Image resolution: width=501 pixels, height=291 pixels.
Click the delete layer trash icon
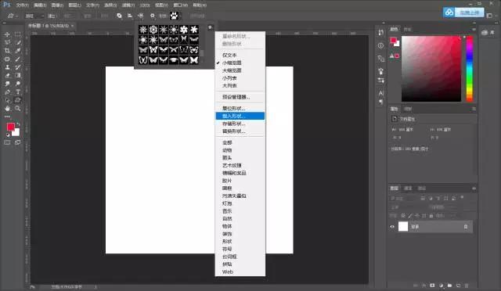point(467,286)
